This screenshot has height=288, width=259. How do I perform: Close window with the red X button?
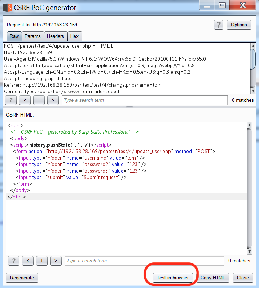coord(243,5)
